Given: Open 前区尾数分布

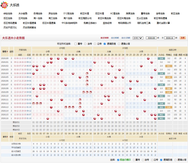Looking at the screenshot, I should [85, 18].
